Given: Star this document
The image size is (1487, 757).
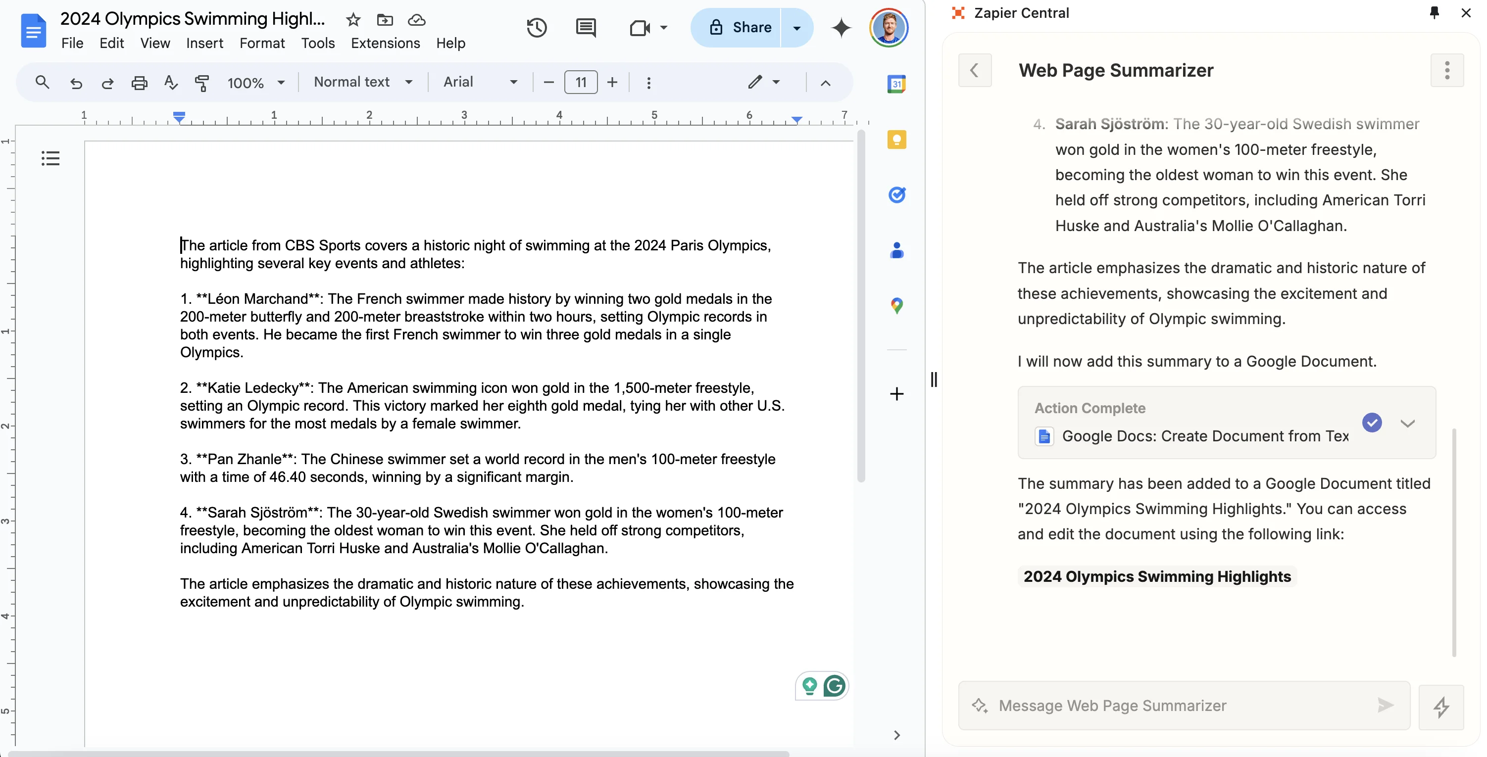Looking at the screenshot, I should click(353, 20).
